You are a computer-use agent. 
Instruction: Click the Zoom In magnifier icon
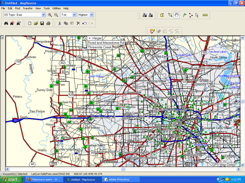50,15
